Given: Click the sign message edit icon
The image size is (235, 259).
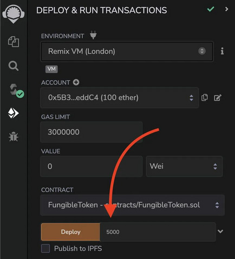Looking at the screenshot, I should [218, 98].
